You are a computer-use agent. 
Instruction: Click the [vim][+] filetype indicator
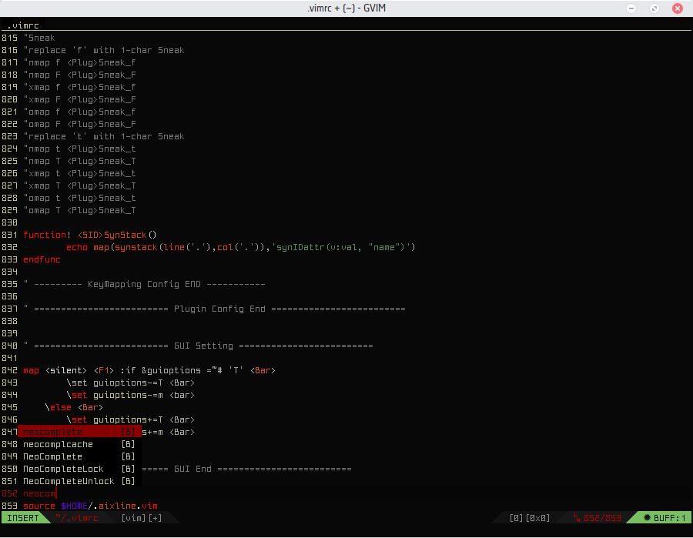point(142,518)
